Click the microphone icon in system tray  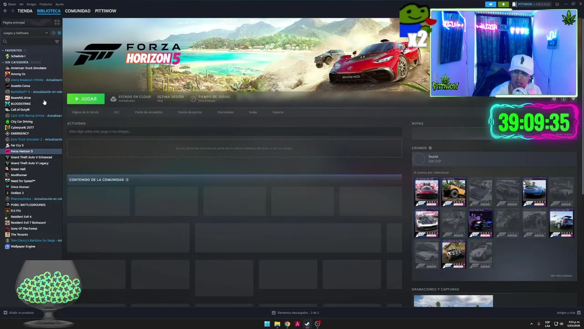tap(538, 324)
